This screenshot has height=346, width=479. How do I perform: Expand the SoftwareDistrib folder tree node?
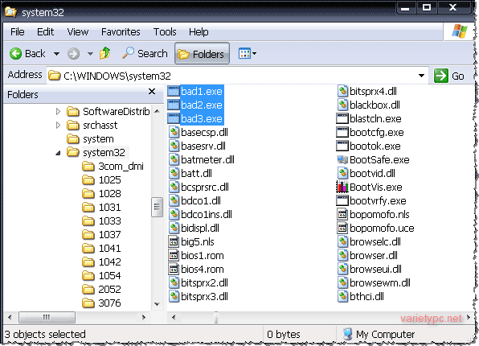point(58,111)
